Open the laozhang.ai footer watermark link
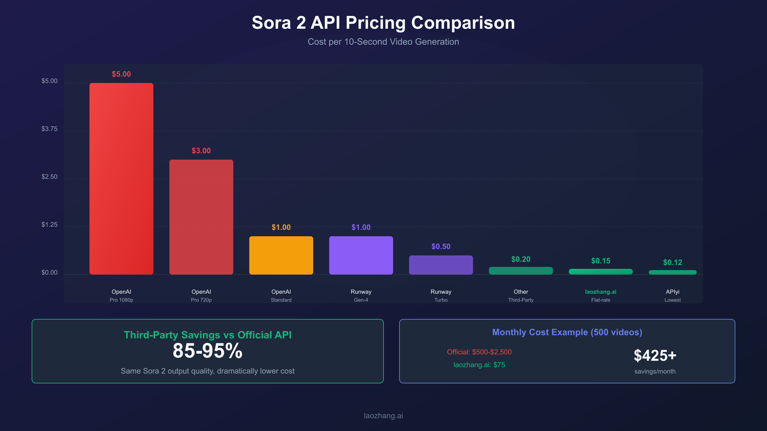767x431 pixels. point(383,416)
